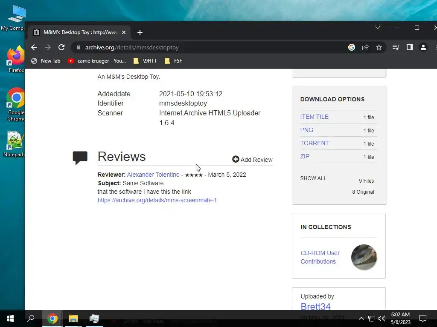The height and width of the screenshot is (327, 437).
Task: Click the reviews speech bubble icon
Action: pos(80,158)
